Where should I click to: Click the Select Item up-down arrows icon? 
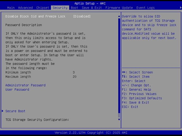tap(124, 76)
